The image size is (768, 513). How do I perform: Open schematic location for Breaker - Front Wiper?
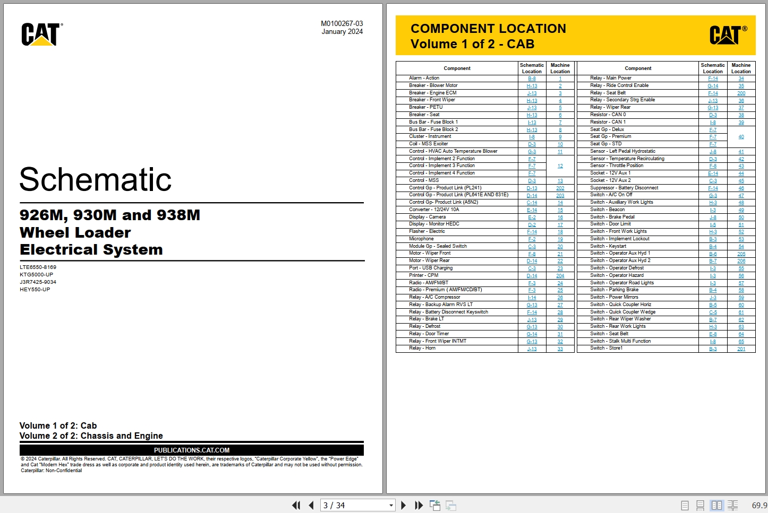coord(532,101)
